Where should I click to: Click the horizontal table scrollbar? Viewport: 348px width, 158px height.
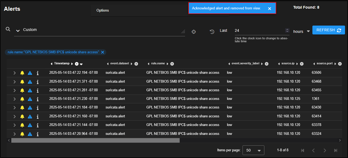[95, 141]
